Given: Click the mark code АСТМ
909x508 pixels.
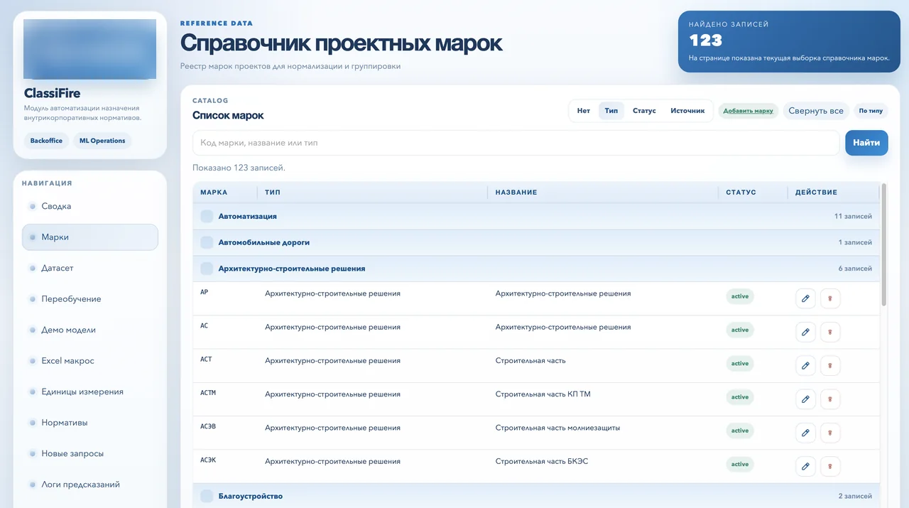Looking at the screenshot, I should tap(208, 393).
